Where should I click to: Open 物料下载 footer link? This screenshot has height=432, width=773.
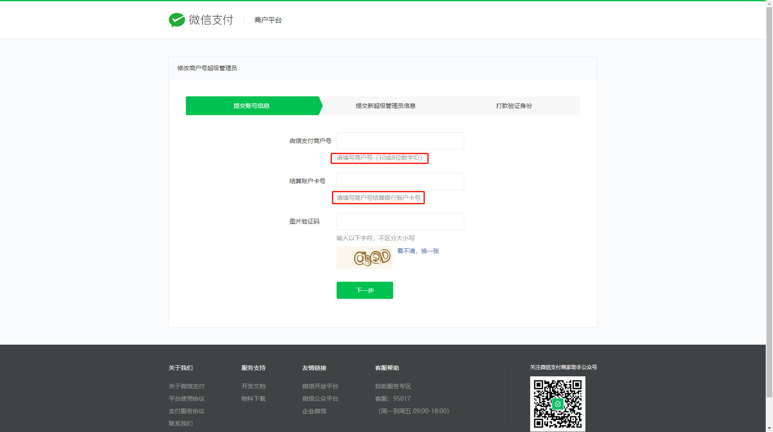click(254, 399)
